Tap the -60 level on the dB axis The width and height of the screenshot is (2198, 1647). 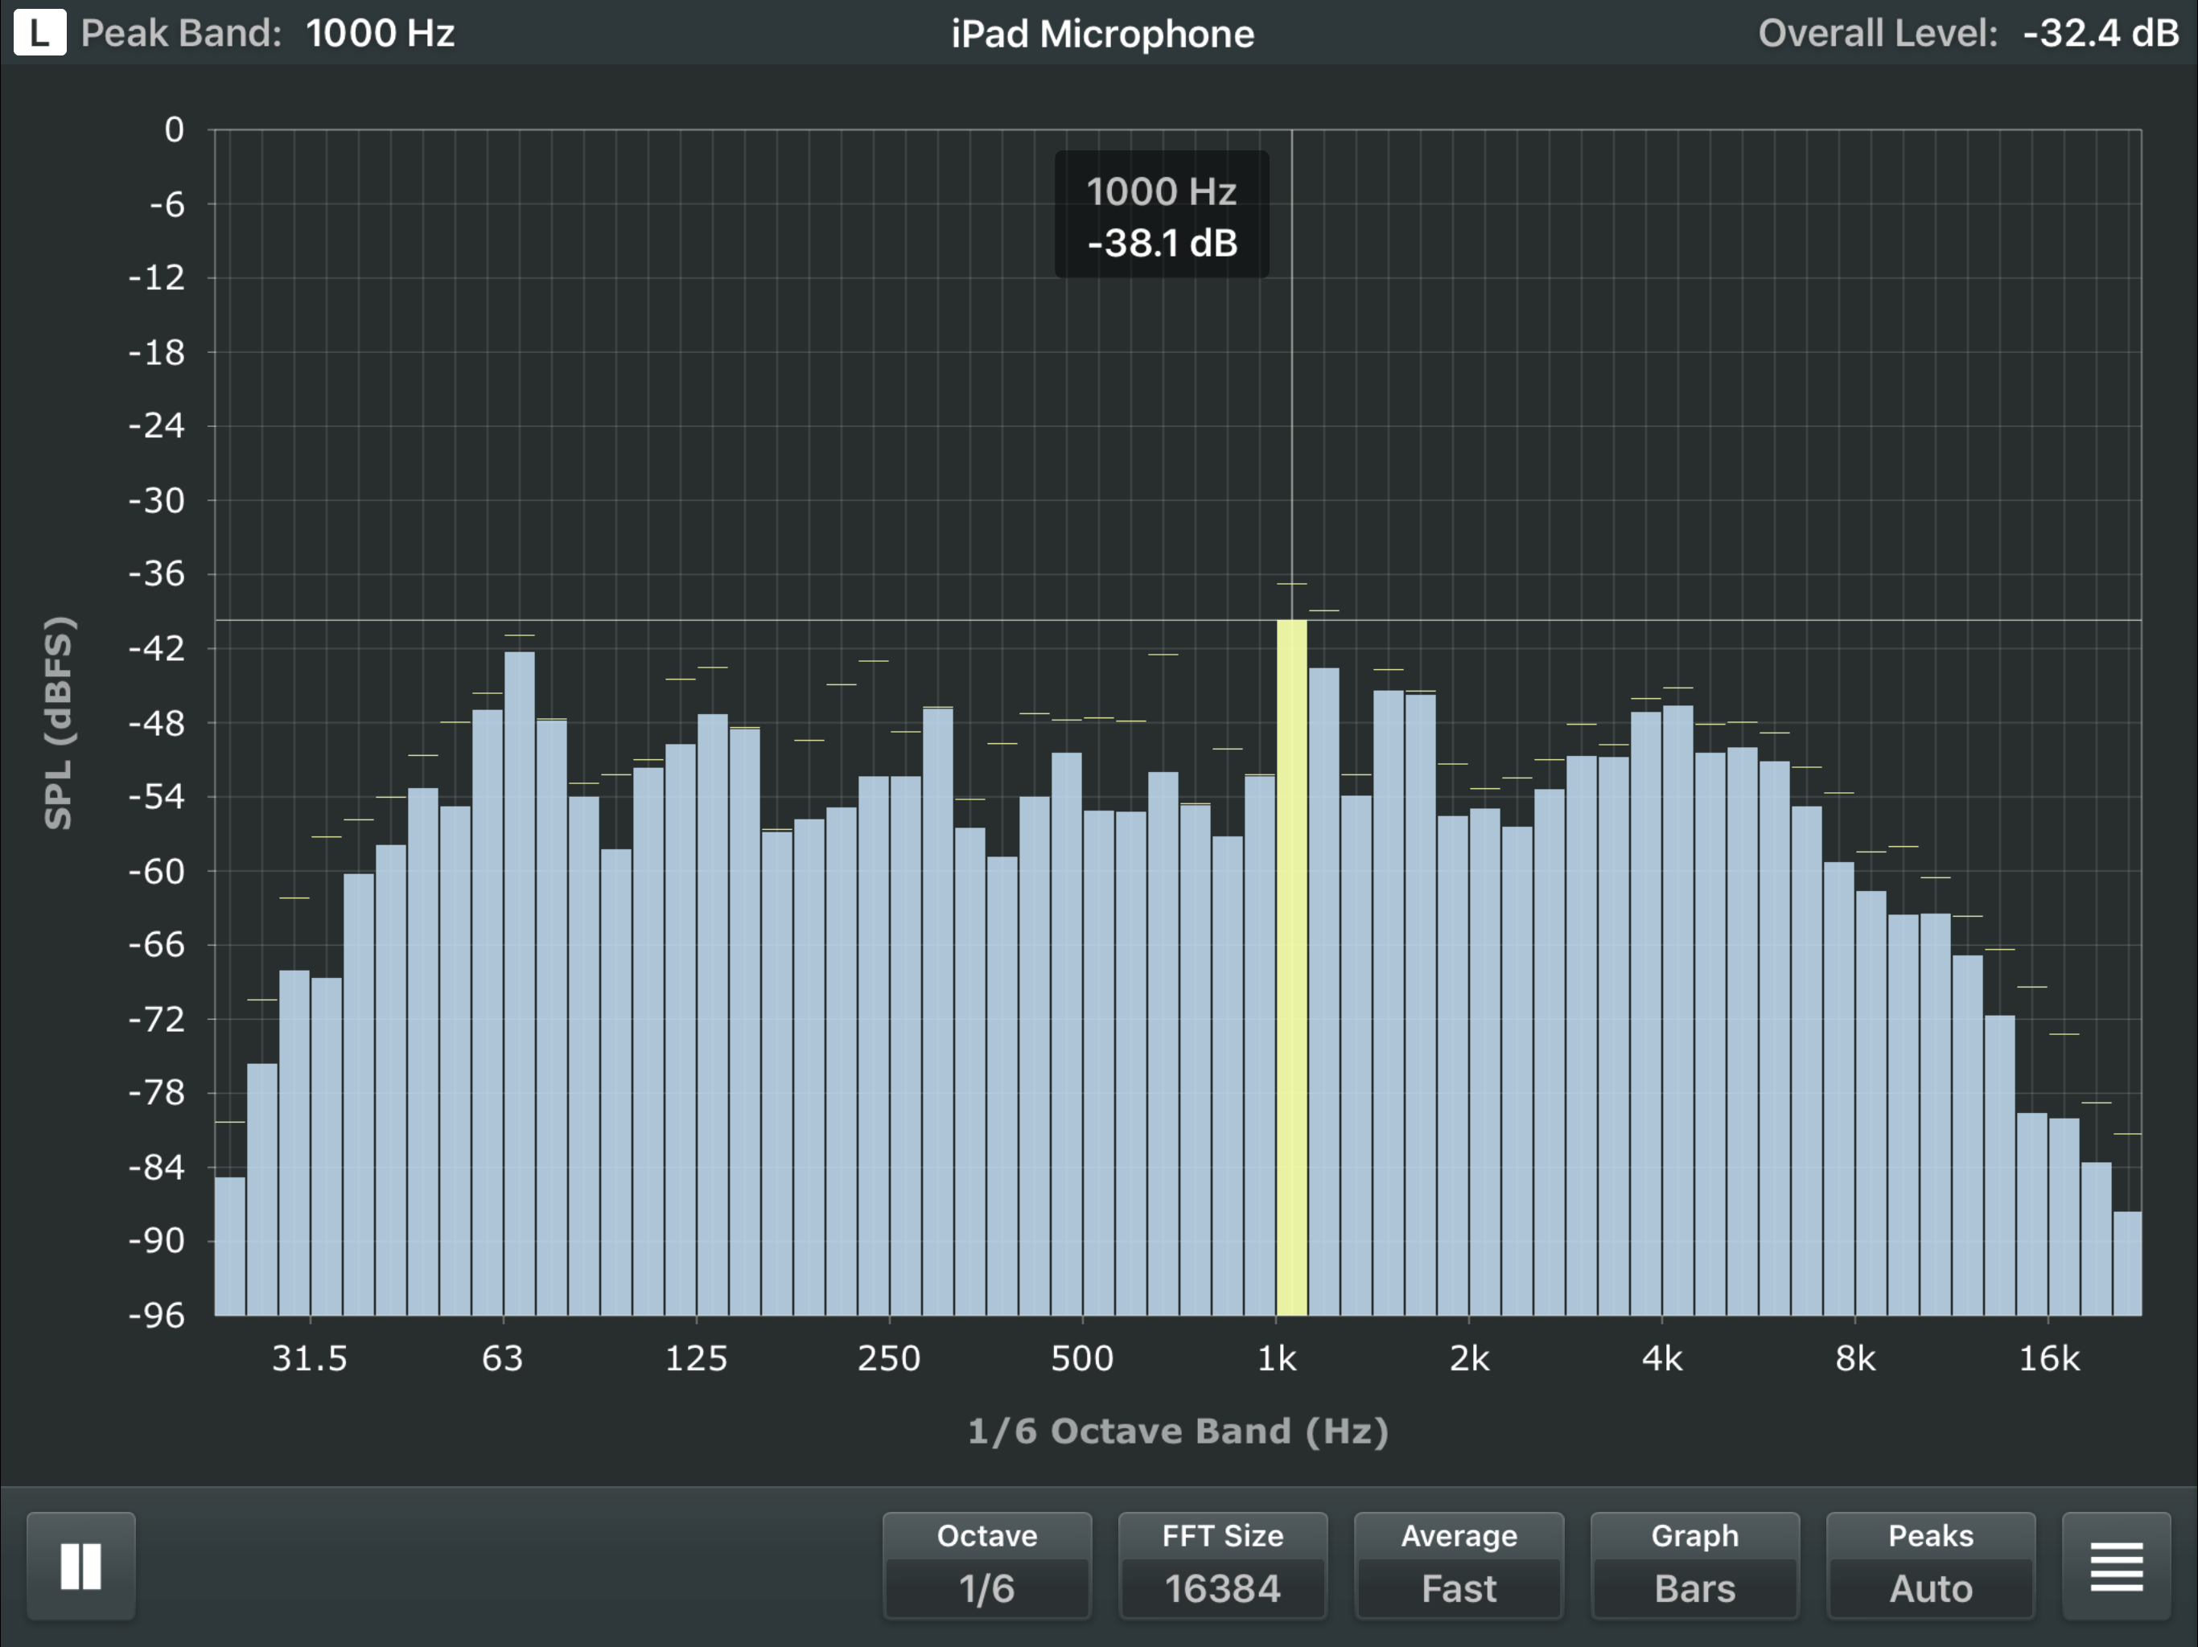(157, 871)
